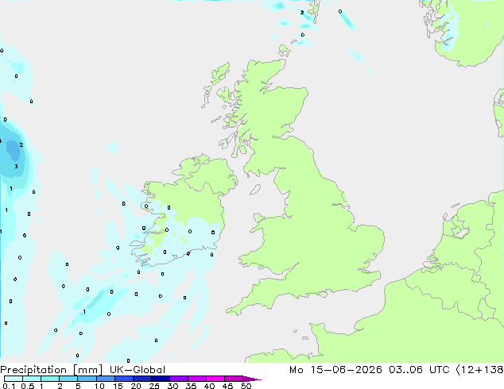Select the 0.5–1 mm legend swatch
Screen dimensions: 504x389
(32, 379)
